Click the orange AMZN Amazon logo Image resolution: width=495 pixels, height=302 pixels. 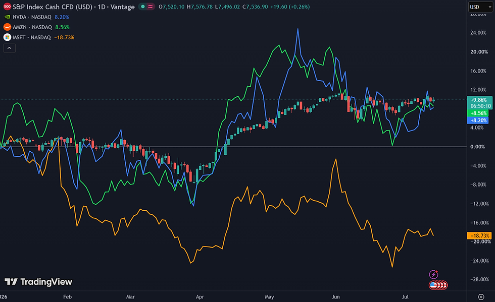[x=7, y=27]
